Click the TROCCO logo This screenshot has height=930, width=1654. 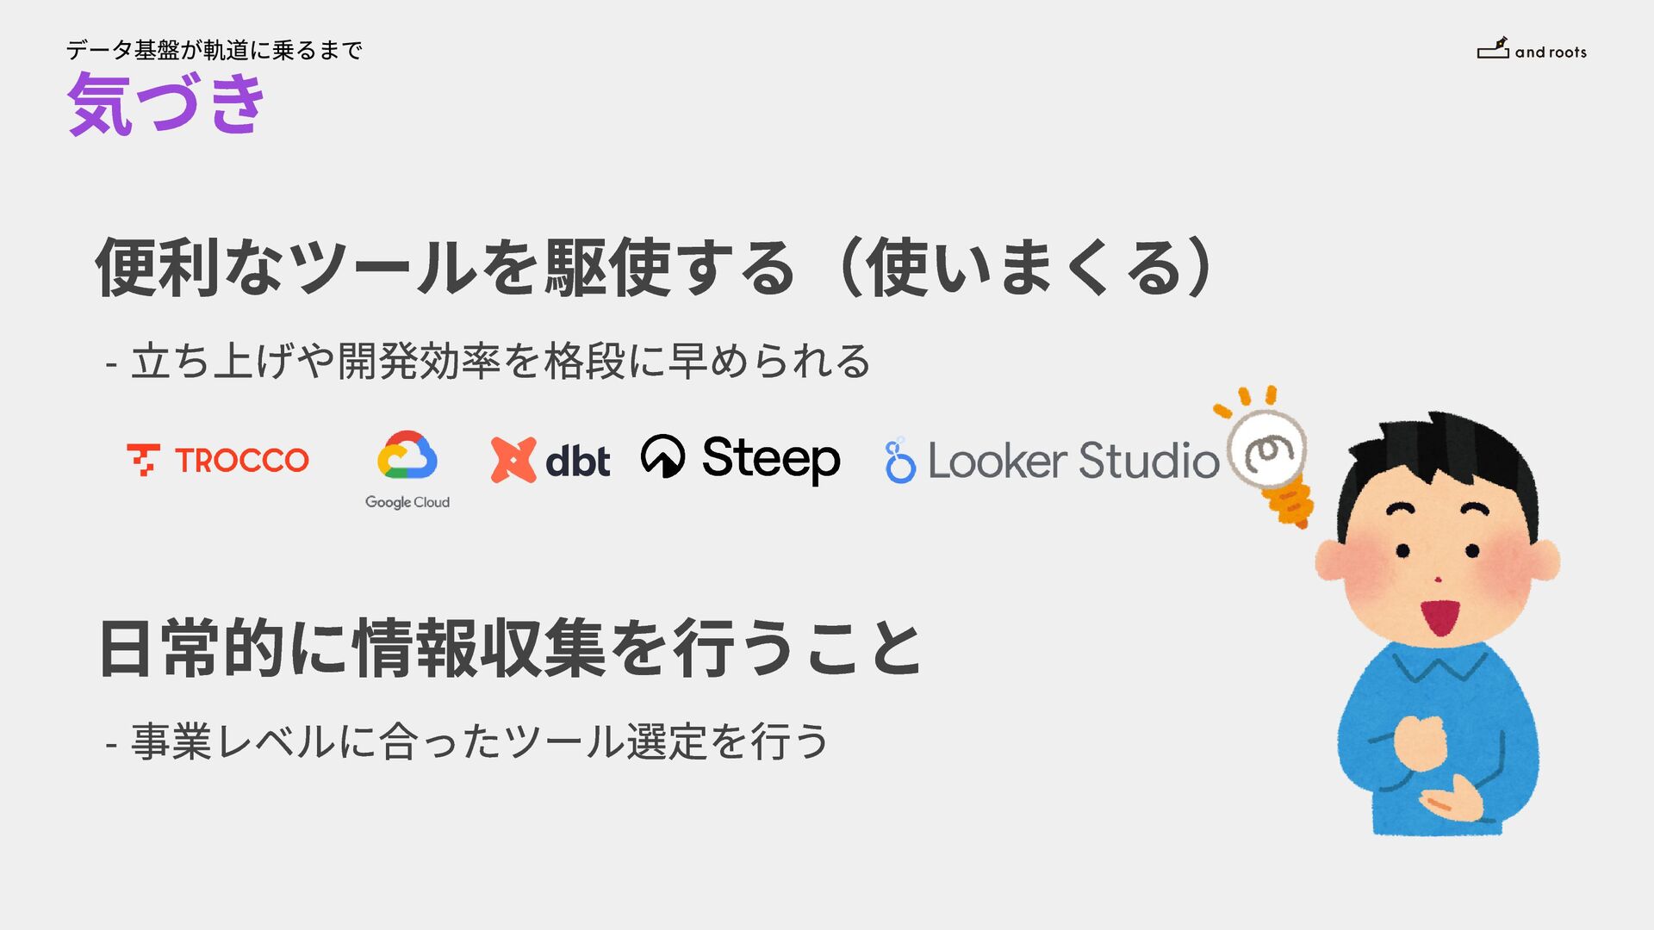click(217, 460)
